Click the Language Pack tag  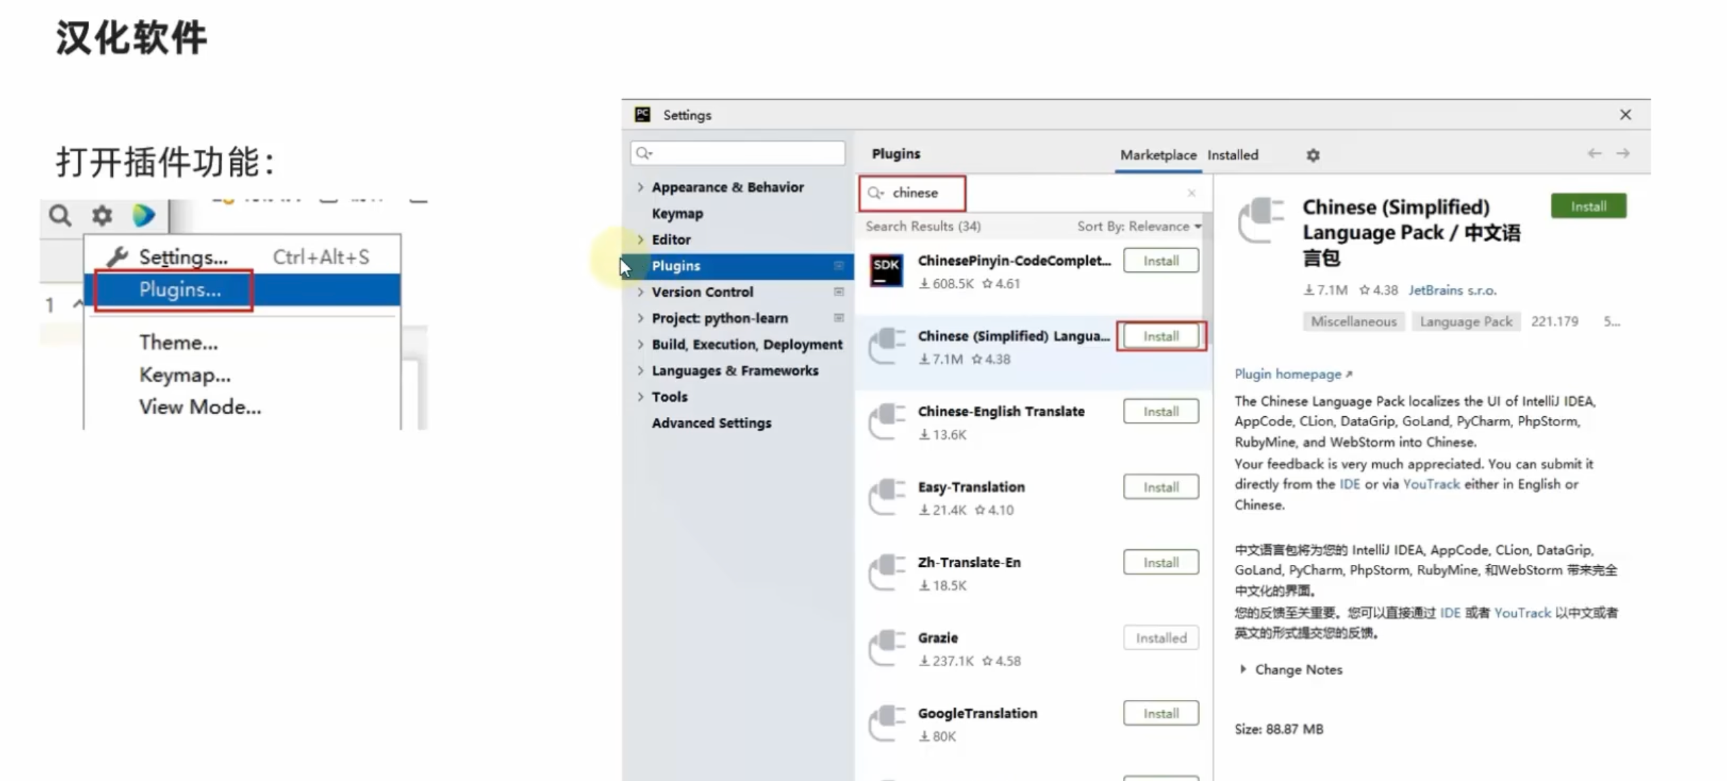1466,322
